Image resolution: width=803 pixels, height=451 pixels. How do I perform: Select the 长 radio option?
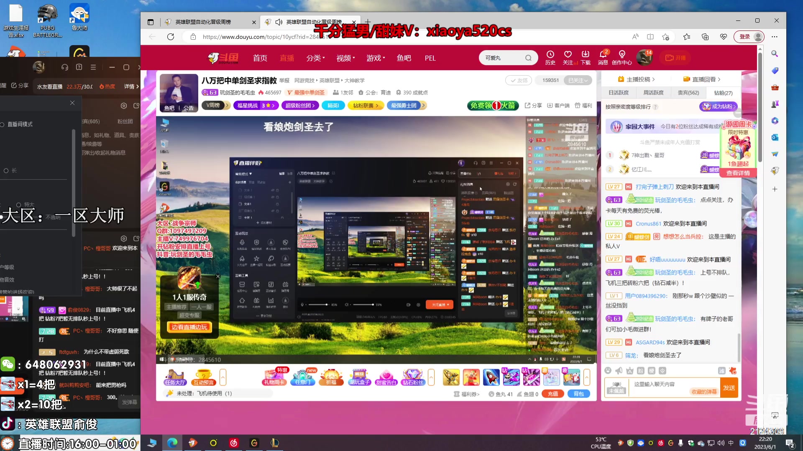[6, 170]
